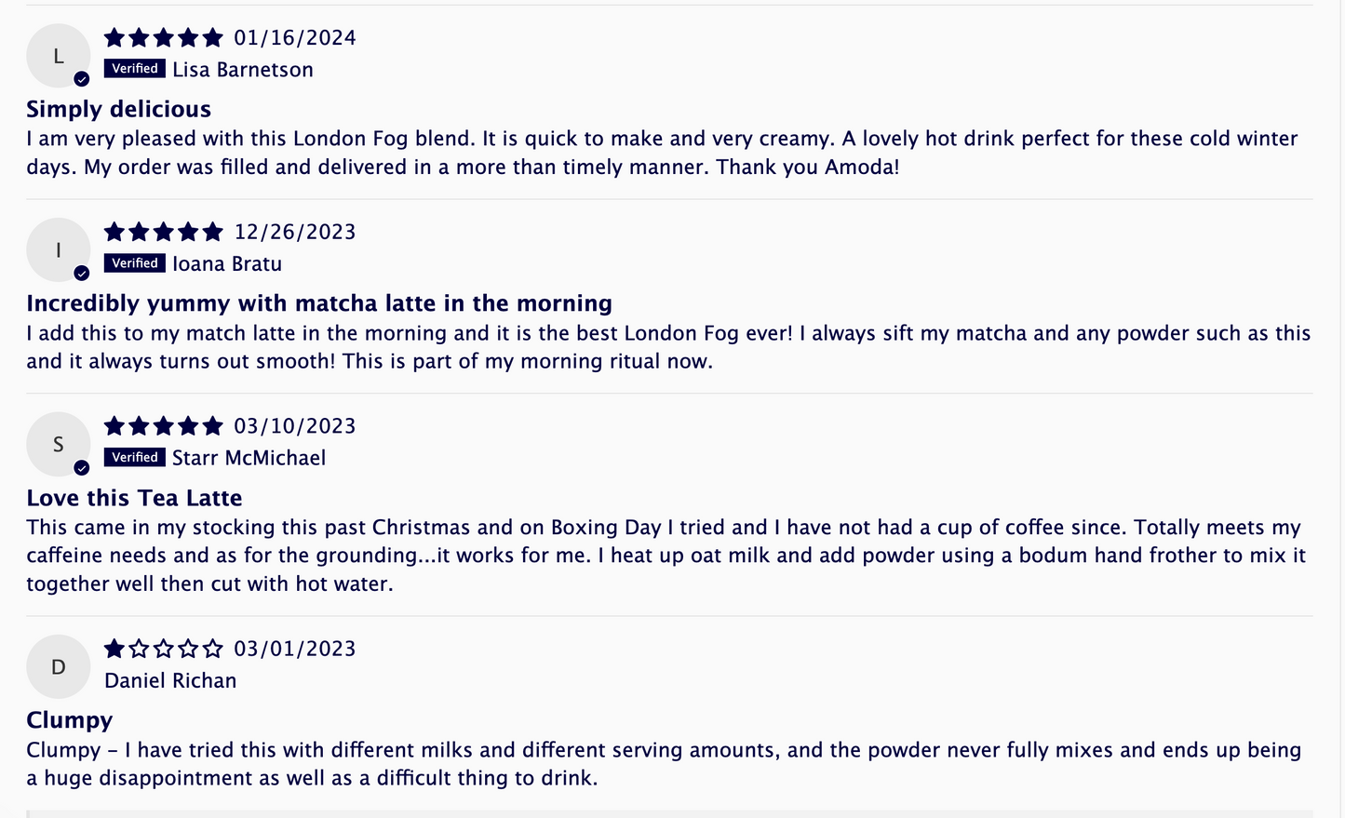
Task: Open the "Love this Tea Latte" review title
Action: pos(134,499)
